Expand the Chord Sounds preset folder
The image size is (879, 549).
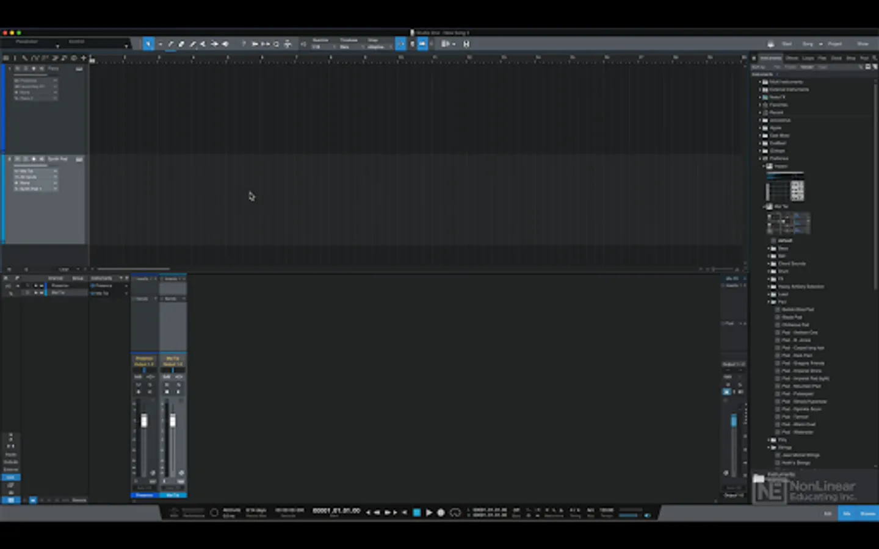(769, 264)
